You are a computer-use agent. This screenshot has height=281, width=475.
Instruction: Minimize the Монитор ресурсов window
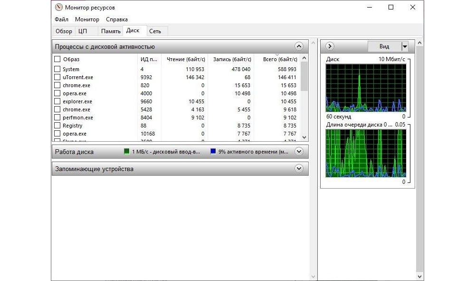coord(369,7)
